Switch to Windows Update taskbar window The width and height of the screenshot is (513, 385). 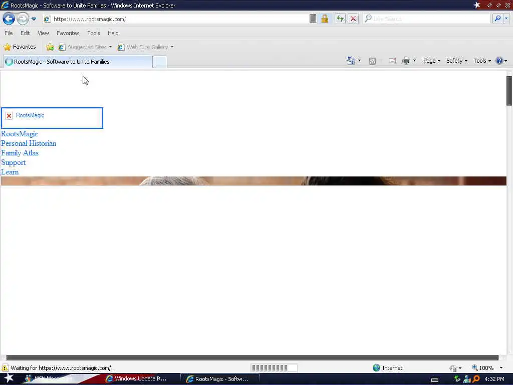136,378
